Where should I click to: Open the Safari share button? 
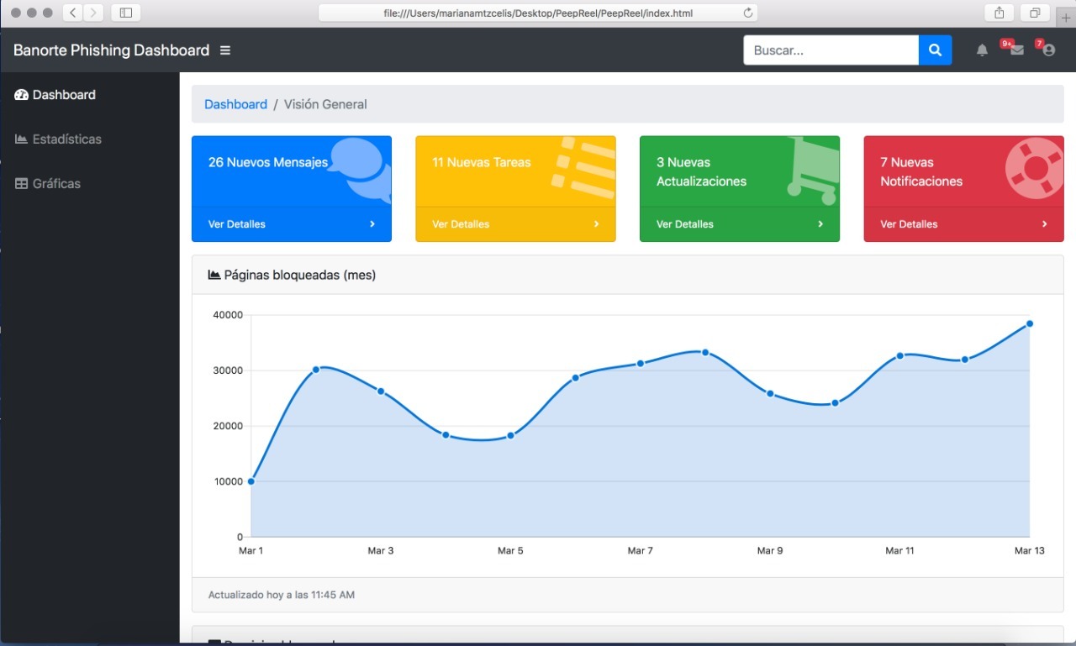(x=1000, y=13)
